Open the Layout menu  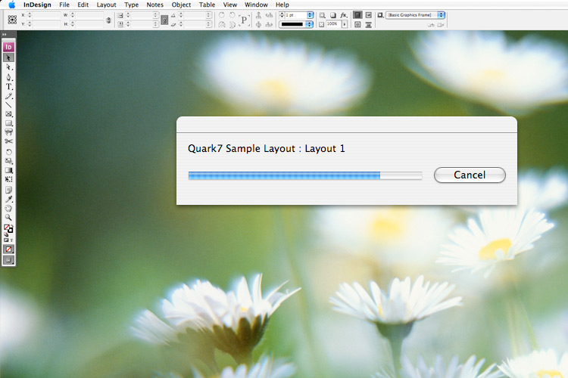click(x=106, y=5)
